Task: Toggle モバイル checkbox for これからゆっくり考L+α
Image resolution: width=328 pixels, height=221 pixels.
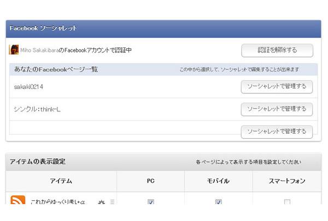Action: pyautogui.click(x=218, y=202)
